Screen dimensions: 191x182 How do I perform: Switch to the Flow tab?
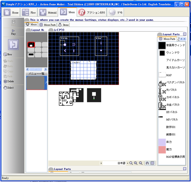coord(29,12)
